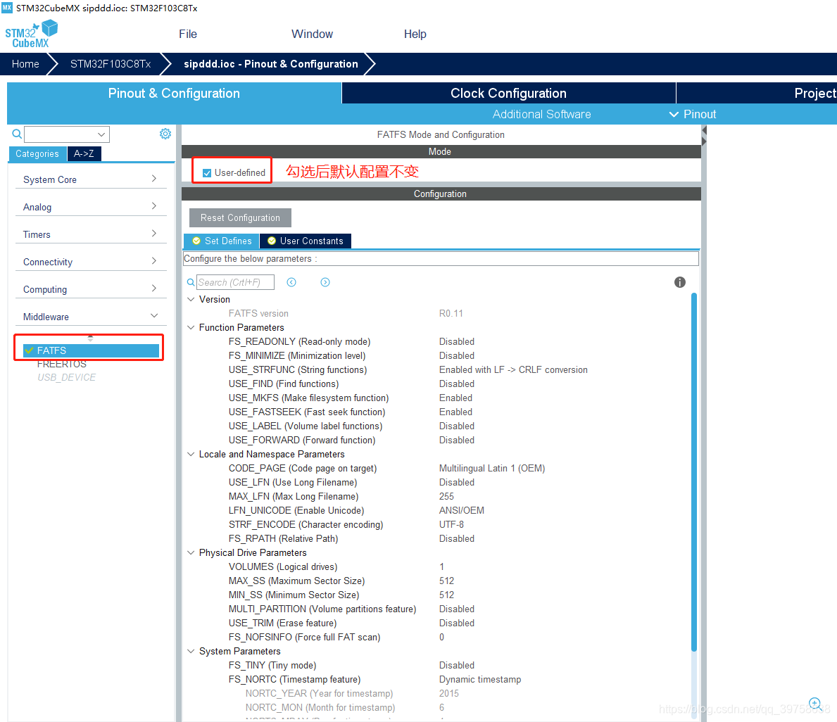Select USE_FIND (Find functions) parameter
Screen dimensions: 837x722
tap(284, 384)
